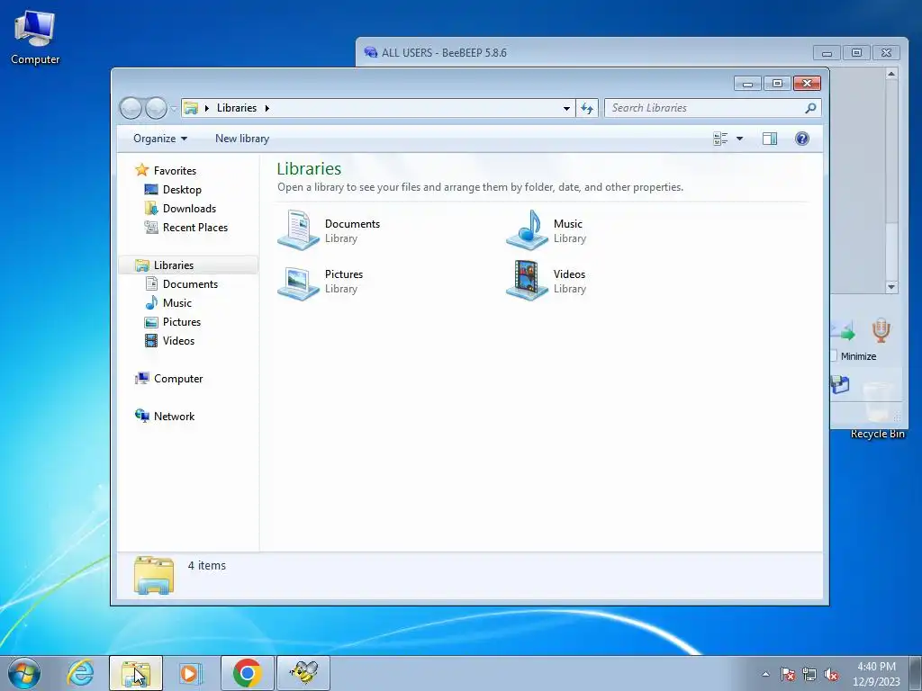The width and height of the screenshot is (922, 691).
Task: Open the Videos library in main pane
Action: (547, 281)
